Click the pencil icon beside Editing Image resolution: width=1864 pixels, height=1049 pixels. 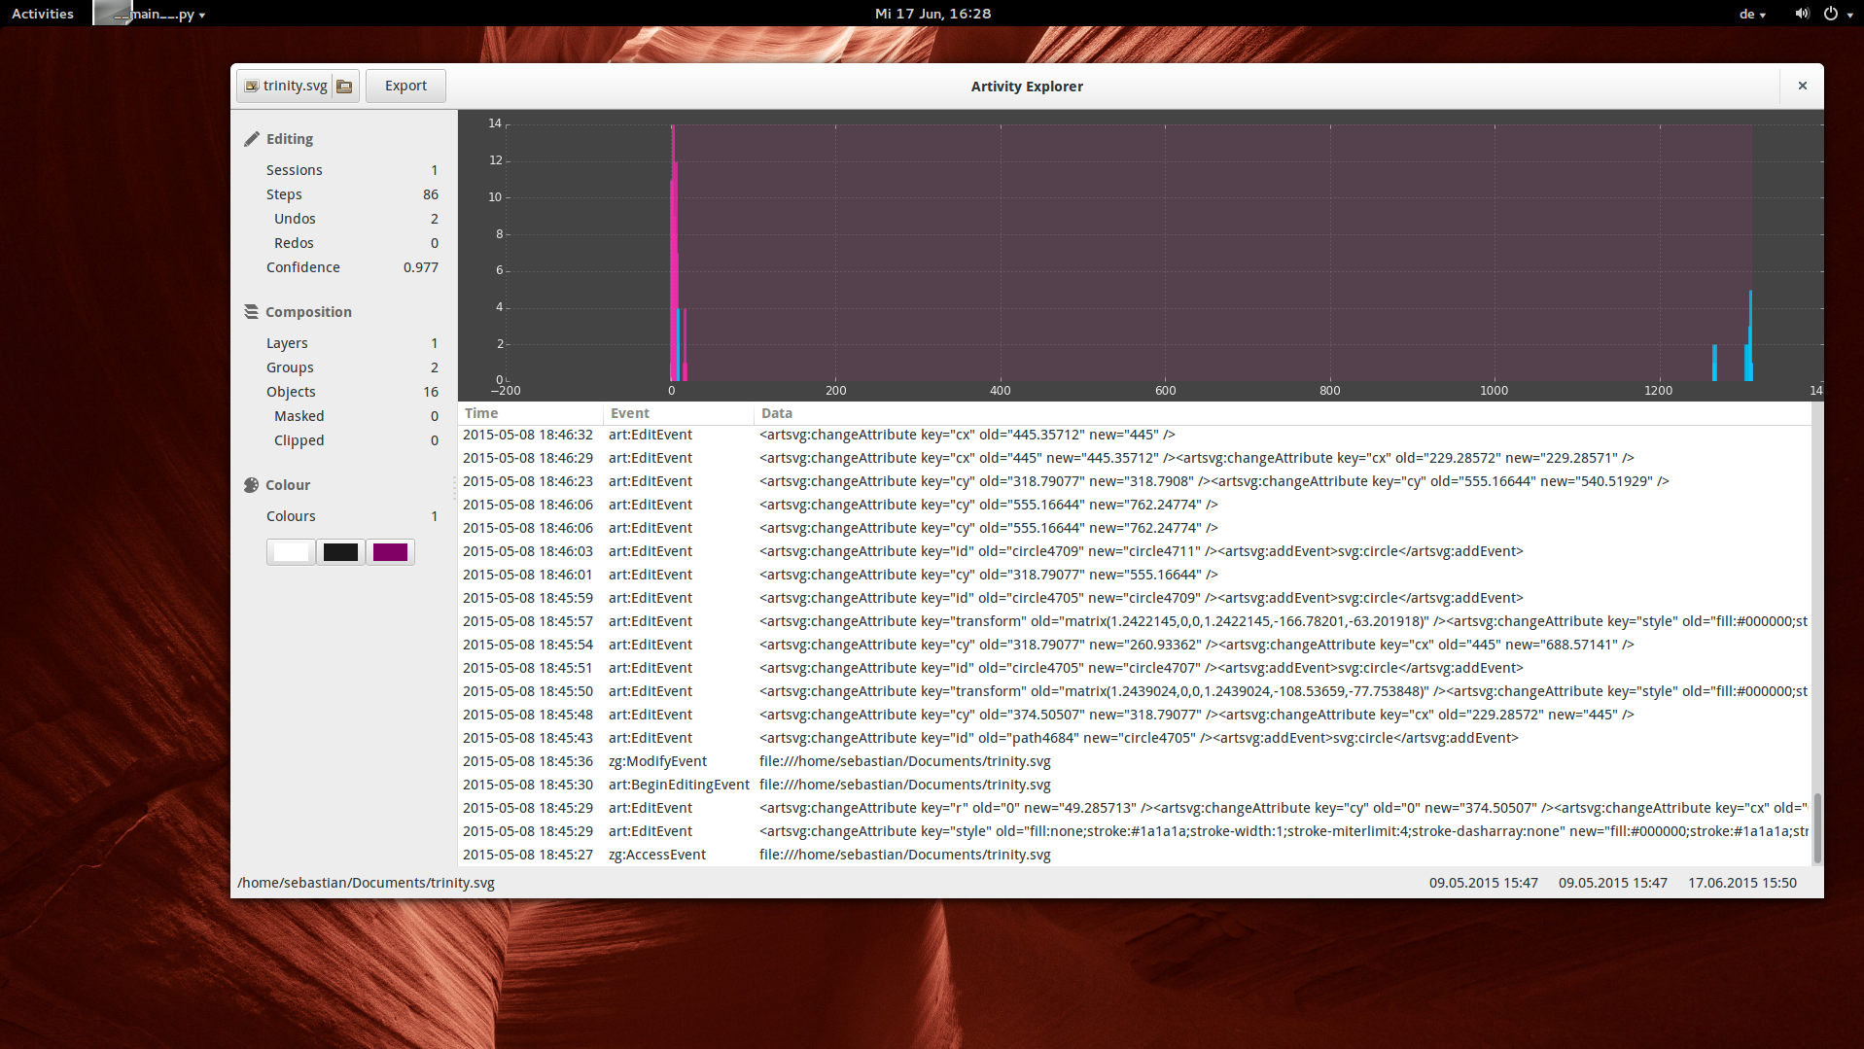(252, 139)
